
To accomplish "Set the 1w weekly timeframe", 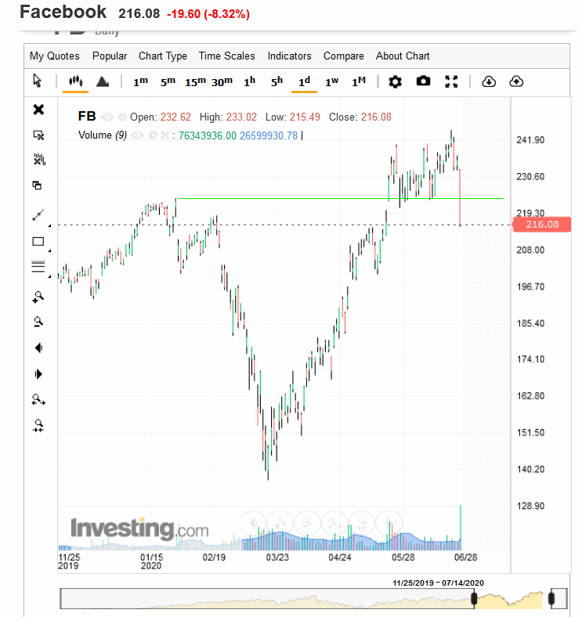I will (331, 82).
